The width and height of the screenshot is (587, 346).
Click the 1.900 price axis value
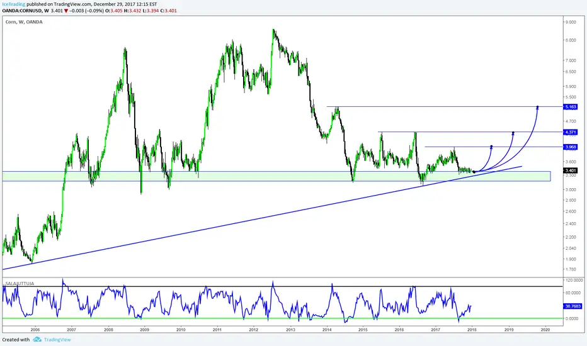point(571,259)
